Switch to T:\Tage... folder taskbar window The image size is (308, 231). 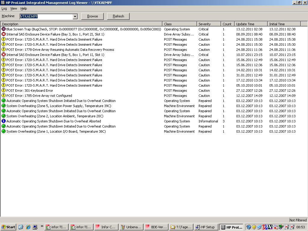point(181,227)
